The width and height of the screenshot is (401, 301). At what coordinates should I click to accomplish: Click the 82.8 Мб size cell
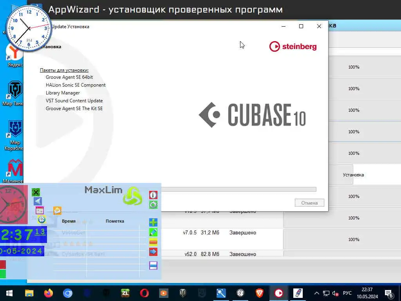point(210,254)
